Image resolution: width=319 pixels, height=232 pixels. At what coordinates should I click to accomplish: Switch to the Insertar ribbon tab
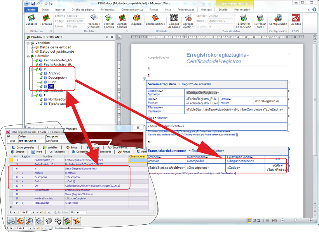[60, 10]
